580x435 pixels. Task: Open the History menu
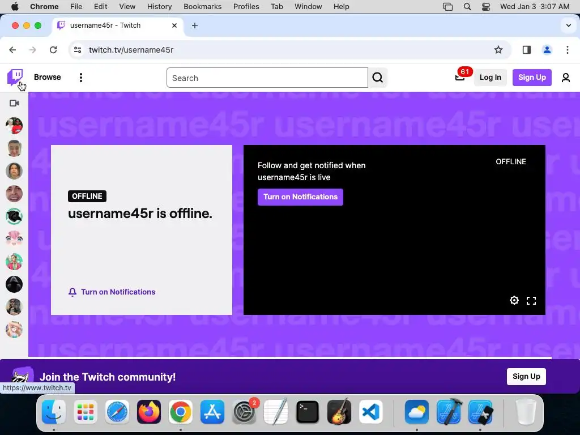point(159,6)
